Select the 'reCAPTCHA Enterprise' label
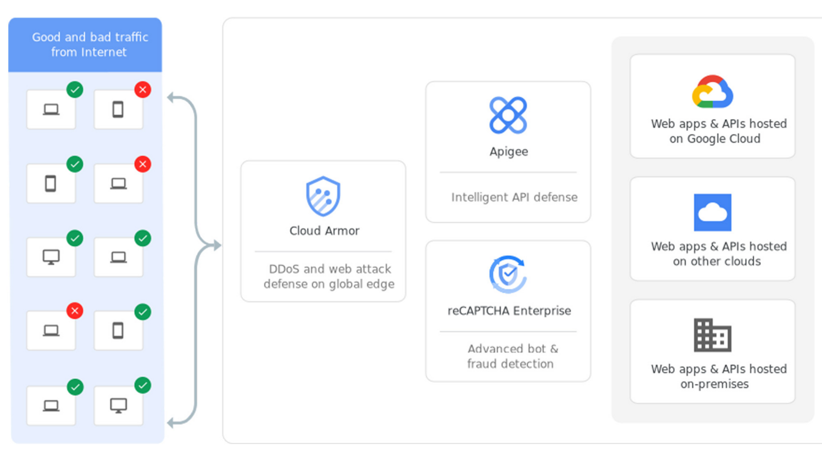The width and height of the screenshot is (822, 467). click(509, 311)
